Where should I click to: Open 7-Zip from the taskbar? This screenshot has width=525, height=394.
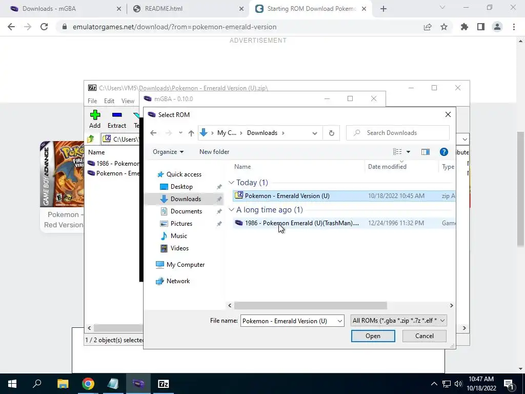[x=164, y=384]
